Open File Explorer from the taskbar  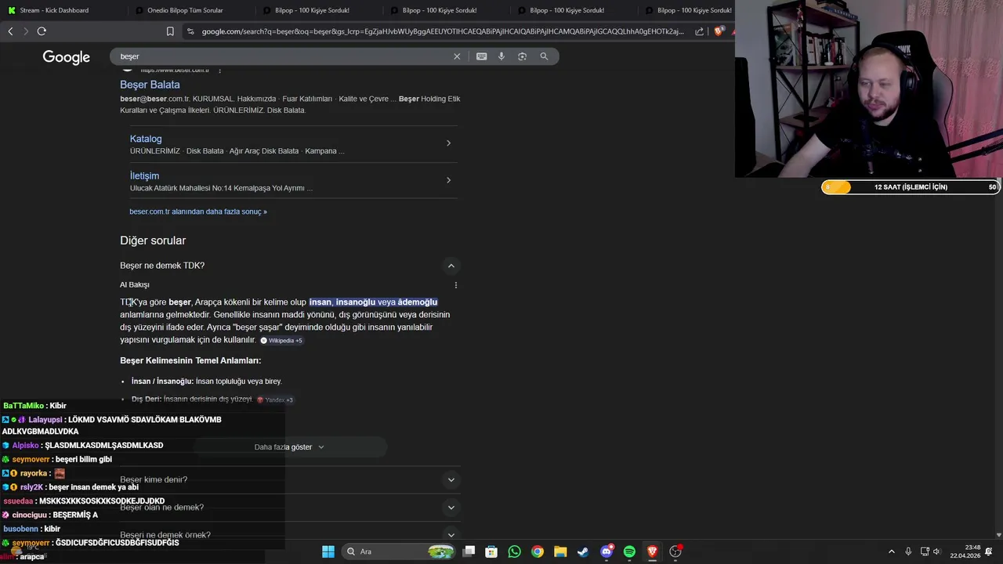560,551
